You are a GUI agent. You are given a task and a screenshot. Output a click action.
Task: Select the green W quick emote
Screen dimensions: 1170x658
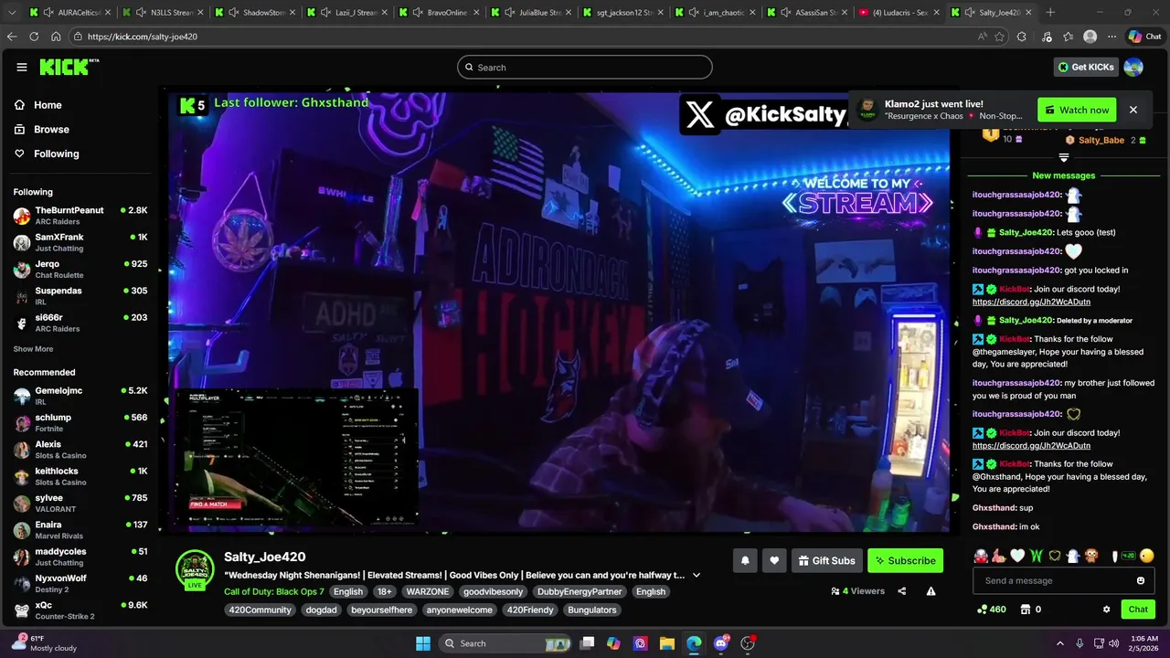(x=1037, y=556)
